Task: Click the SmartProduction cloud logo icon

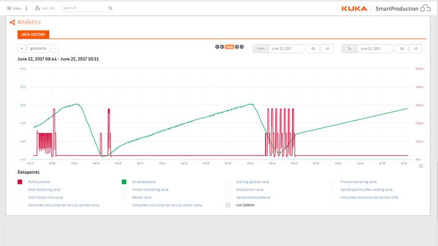Action: 425,8
